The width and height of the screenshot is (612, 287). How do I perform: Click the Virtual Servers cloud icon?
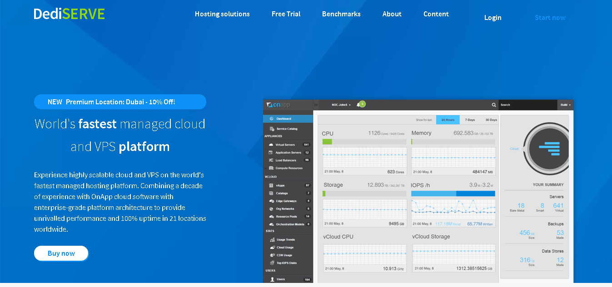(x=271, y=145)
